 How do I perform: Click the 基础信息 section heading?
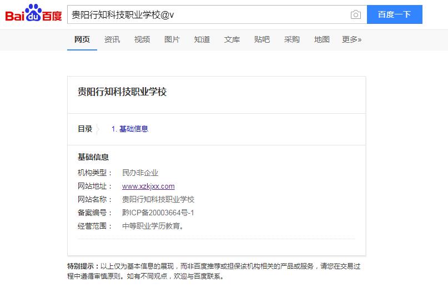coord(93,157)
